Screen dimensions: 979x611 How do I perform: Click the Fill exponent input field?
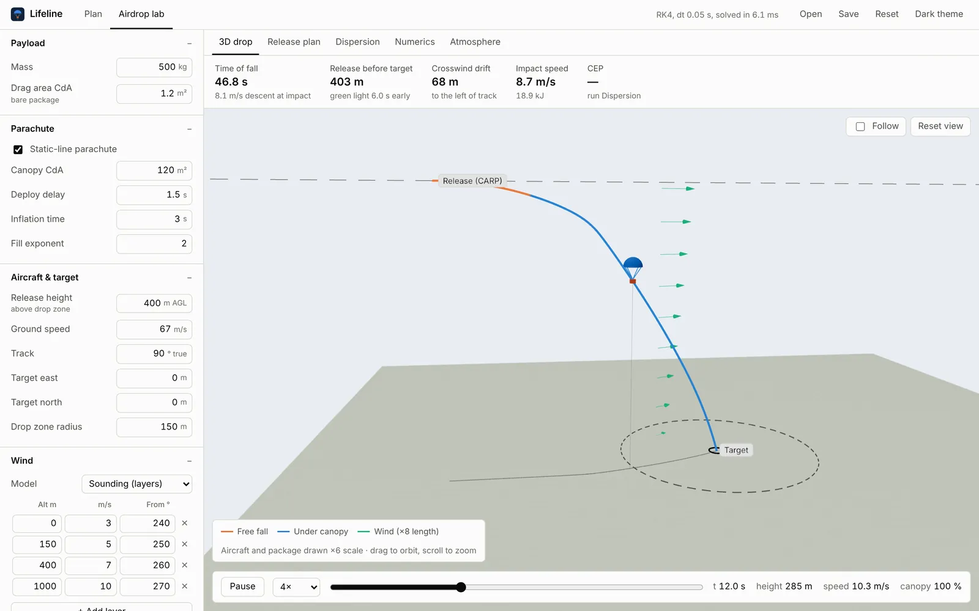point(154,244)
